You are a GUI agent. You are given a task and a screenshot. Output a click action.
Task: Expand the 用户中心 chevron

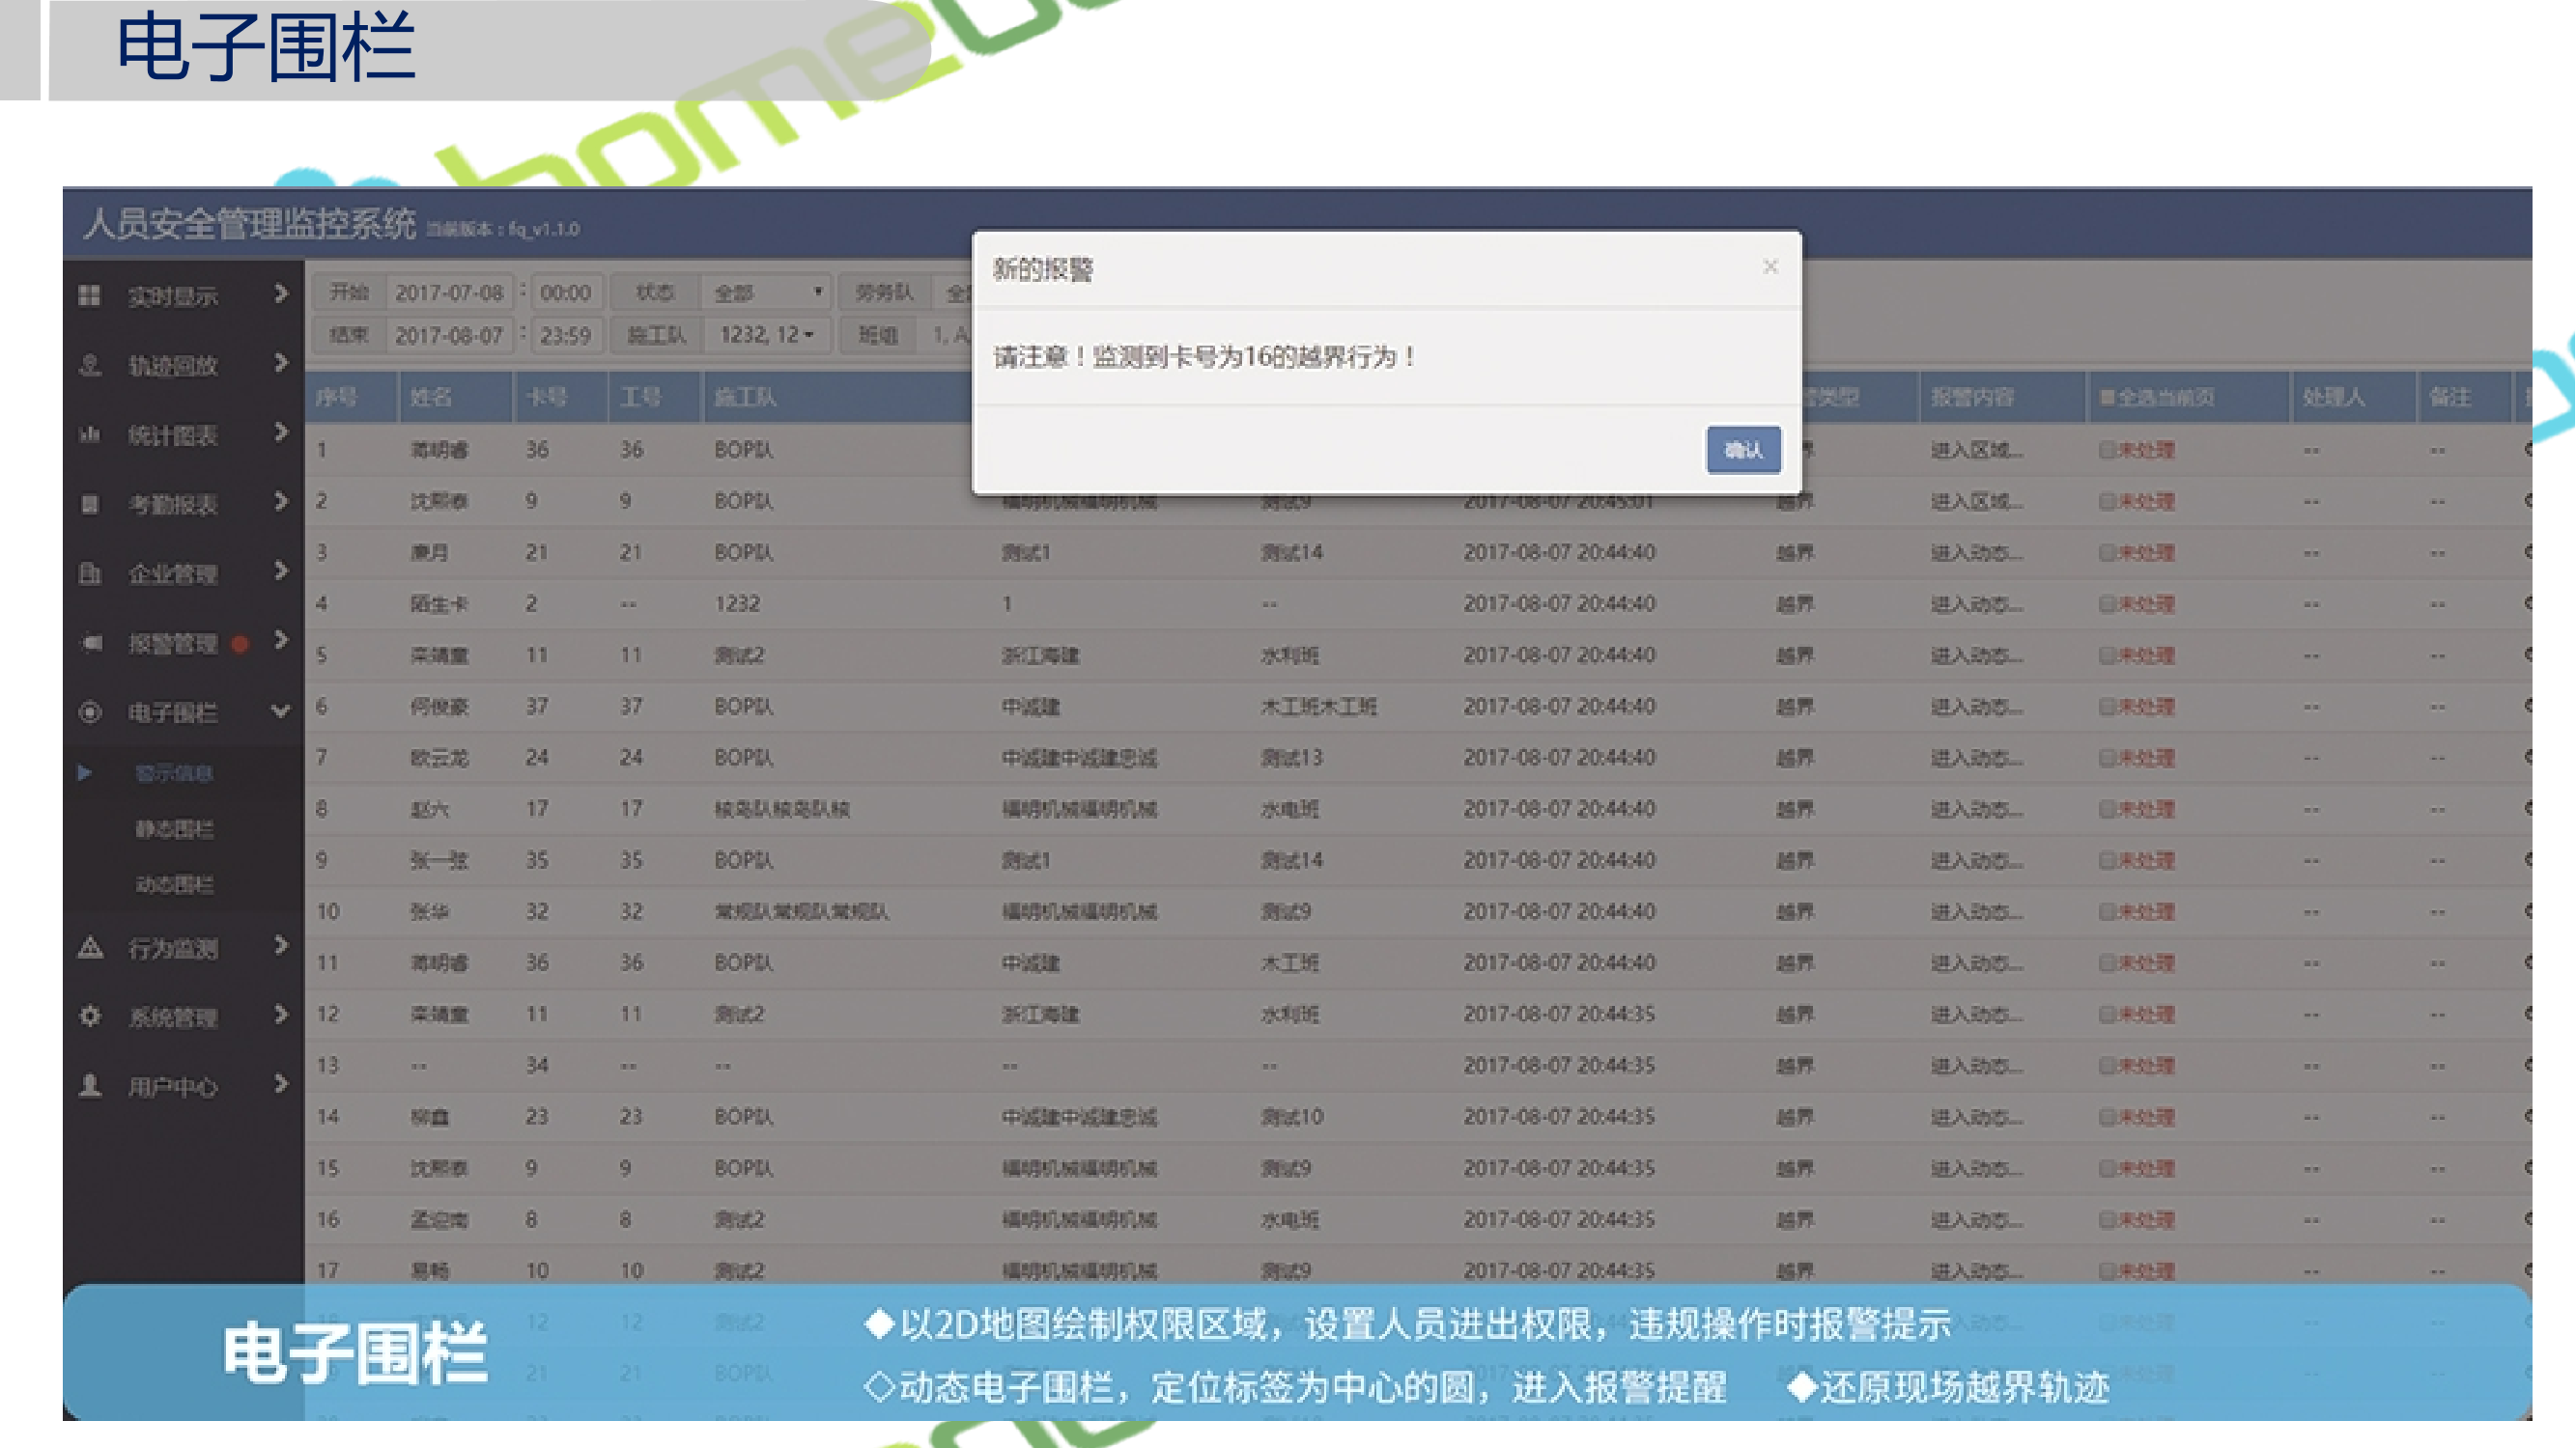281,1083
